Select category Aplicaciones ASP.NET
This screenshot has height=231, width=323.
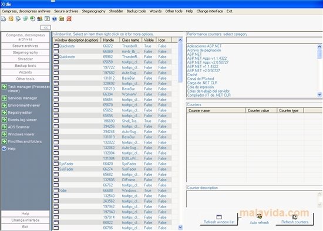point(204,46)
